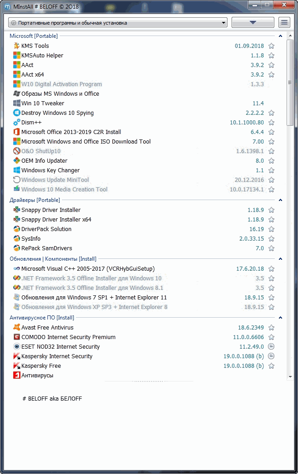Open the hamburger menu button
The image size is (298, 474).
point(284,23)
